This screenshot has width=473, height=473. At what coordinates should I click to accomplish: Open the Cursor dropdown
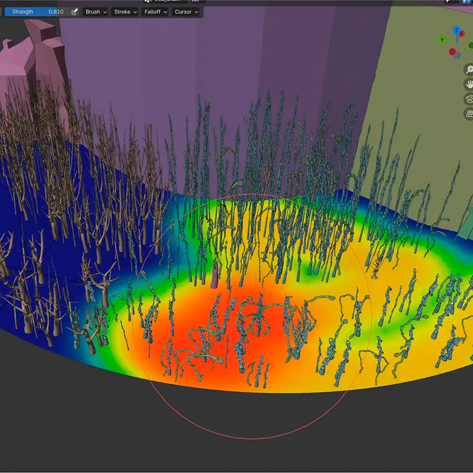tap(186, 12)
